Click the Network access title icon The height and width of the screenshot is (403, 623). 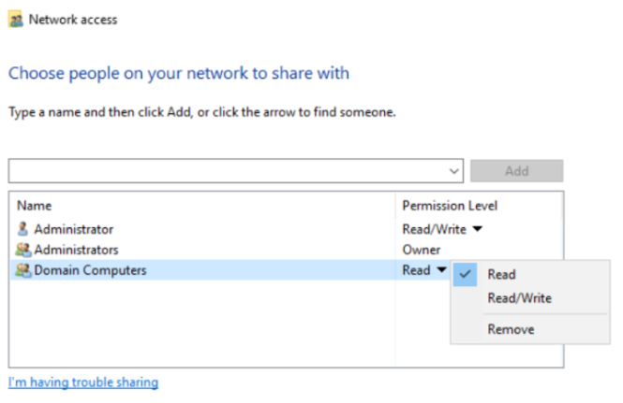16,20
